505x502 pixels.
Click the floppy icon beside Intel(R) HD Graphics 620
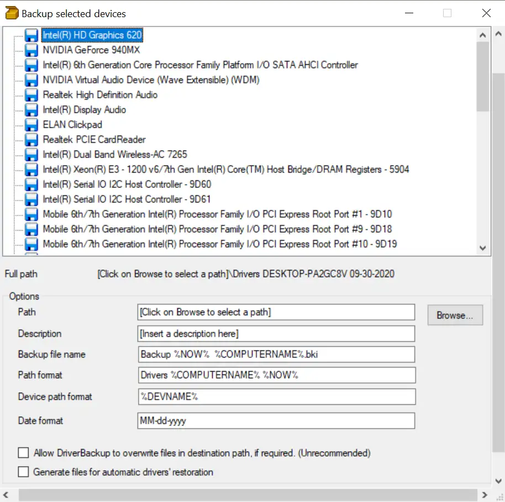pos(31,35)
